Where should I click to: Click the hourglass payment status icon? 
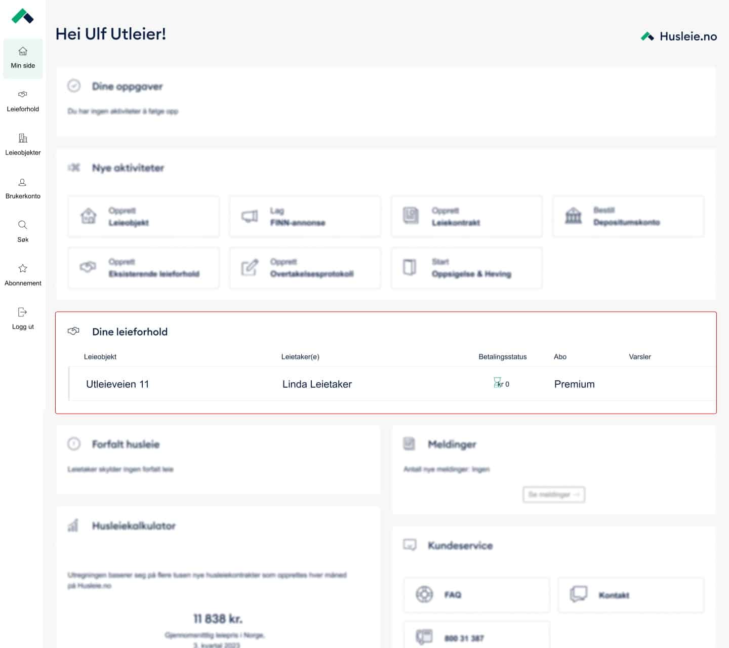(497, 383)
